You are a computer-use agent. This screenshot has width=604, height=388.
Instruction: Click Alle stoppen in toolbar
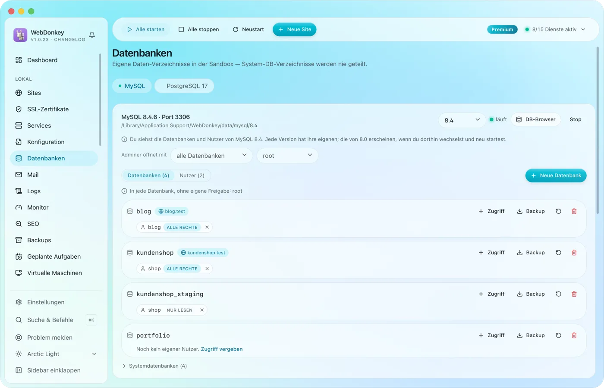click(x=199, y=29)
